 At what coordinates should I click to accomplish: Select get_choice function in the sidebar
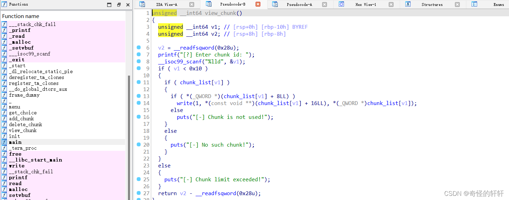(x=23, y=112)
